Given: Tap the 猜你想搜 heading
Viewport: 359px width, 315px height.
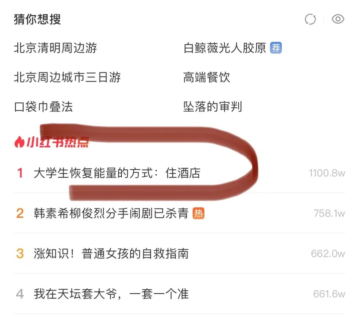Looking at the screenshot, I should point(37,19).
